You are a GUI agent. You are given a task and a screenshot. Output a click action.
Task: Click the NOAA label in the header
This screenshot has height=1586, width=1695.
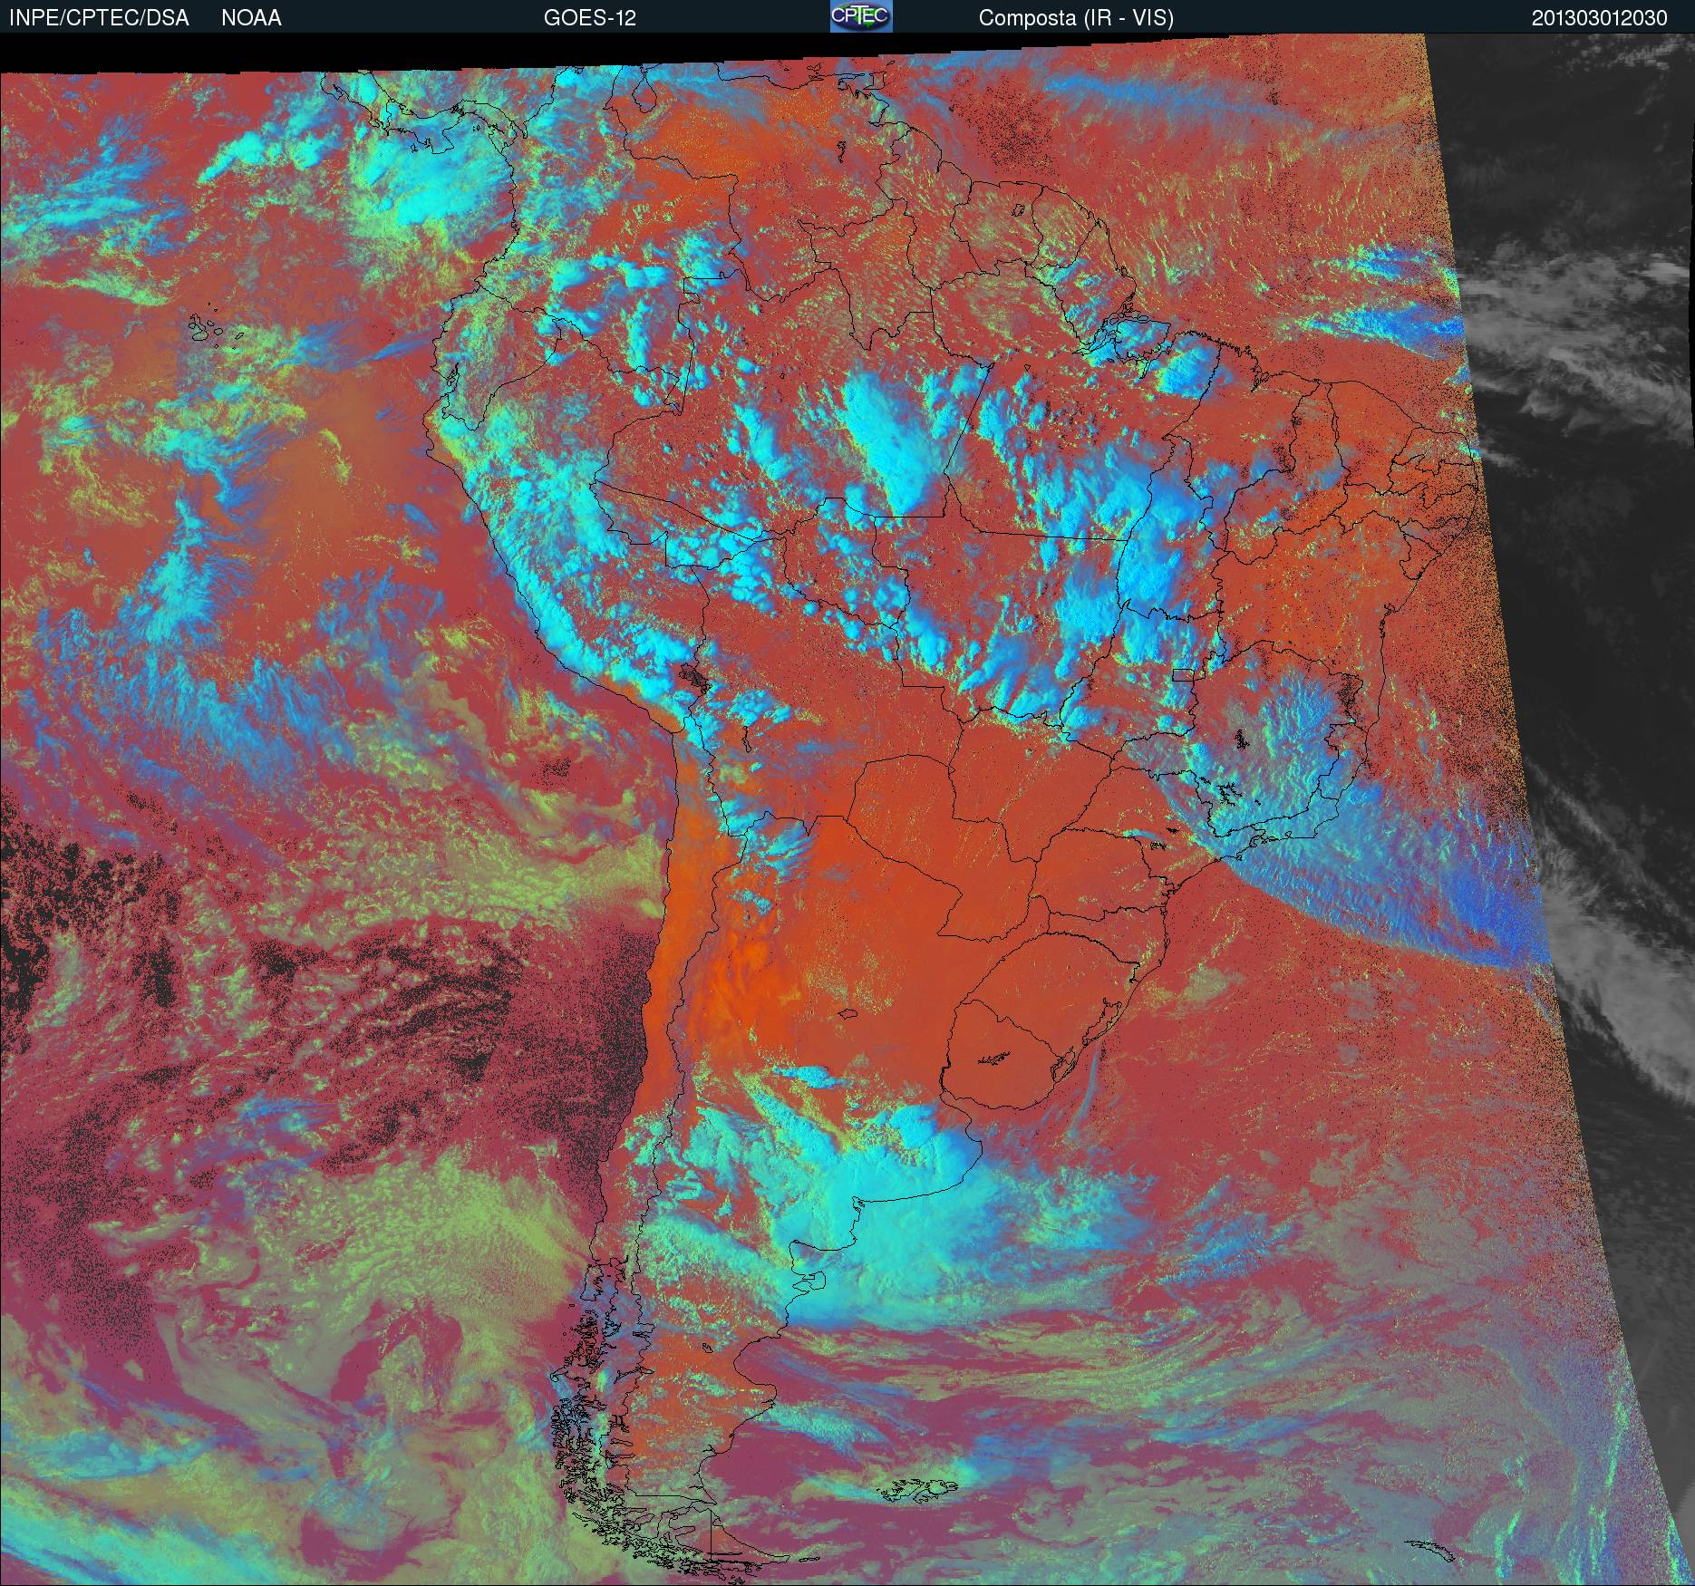point(251,18)
